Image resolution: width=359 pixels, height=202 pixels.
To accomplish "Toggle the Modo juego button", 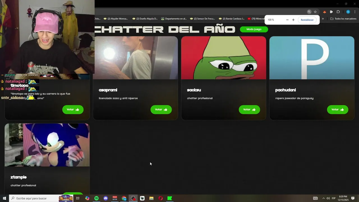I will pos(254,29).
